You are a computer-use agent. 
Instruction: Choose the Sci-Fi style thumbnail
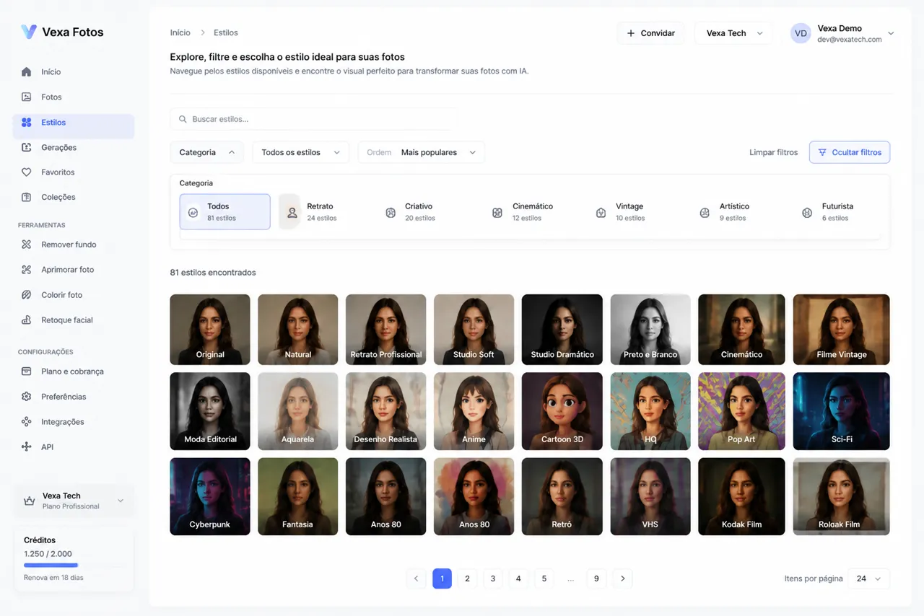(x=841, y=411)
